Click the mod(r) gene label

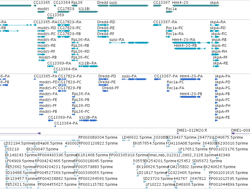point(43,9)
